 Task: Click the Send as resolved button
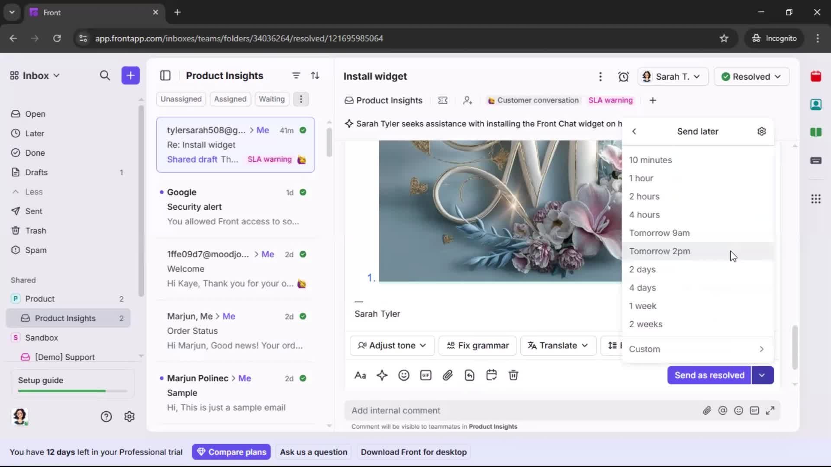(708, 375)
